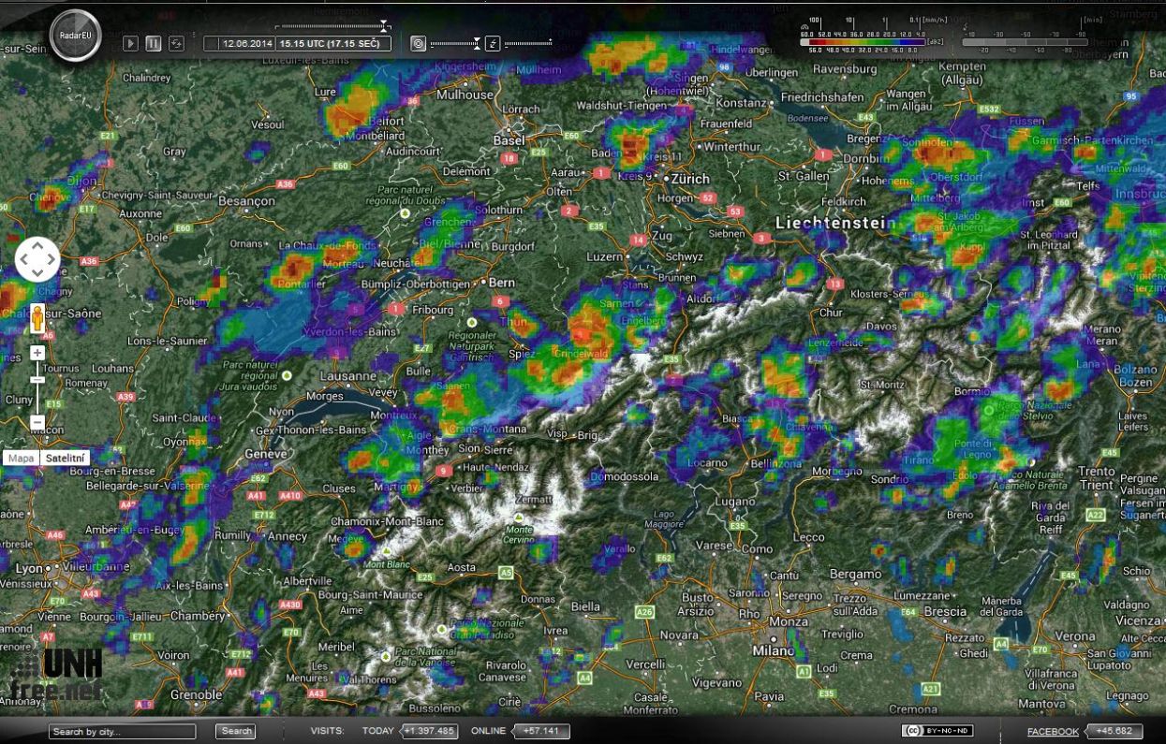
Task: Toggle the radar layer round icon
Action: (418, 43)
